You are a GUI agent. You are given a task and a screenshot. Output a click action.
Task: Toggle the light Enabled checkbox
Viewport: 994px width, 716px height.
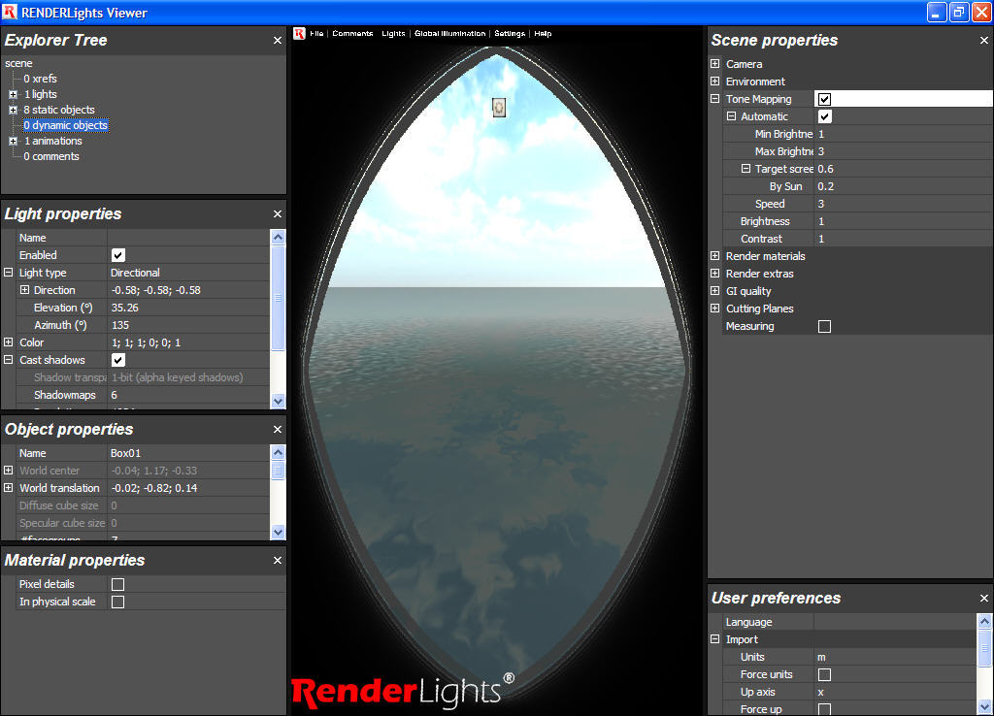pos(117,255)
